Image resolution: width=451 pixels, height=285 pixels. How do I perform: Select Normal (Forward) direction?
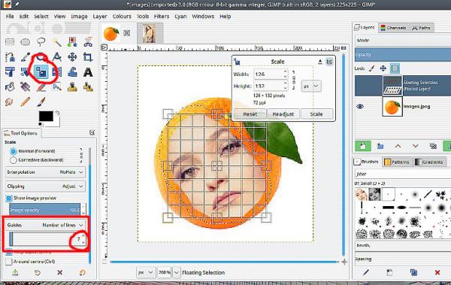tap(14, 151)
